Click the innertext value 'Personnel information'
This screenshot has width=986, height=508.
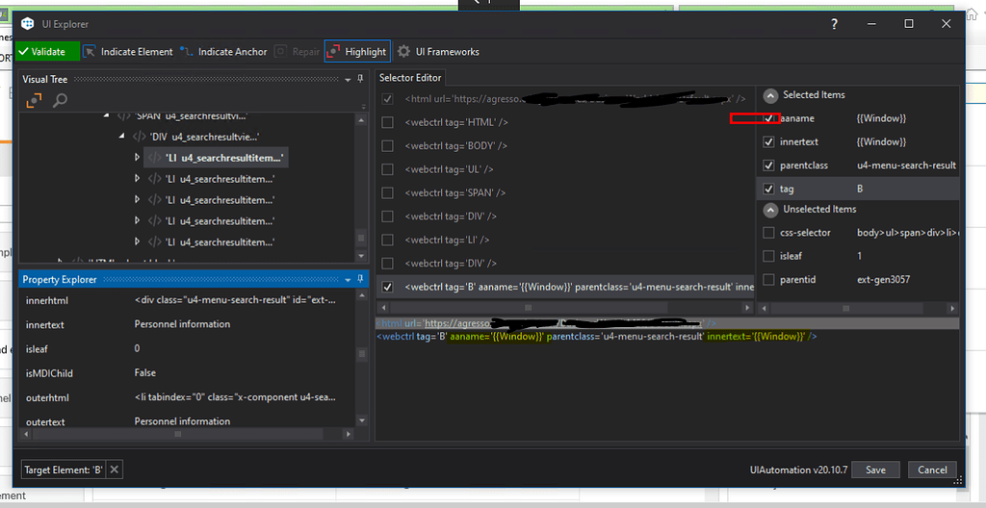pyautogui.click(x=182, y=324)
